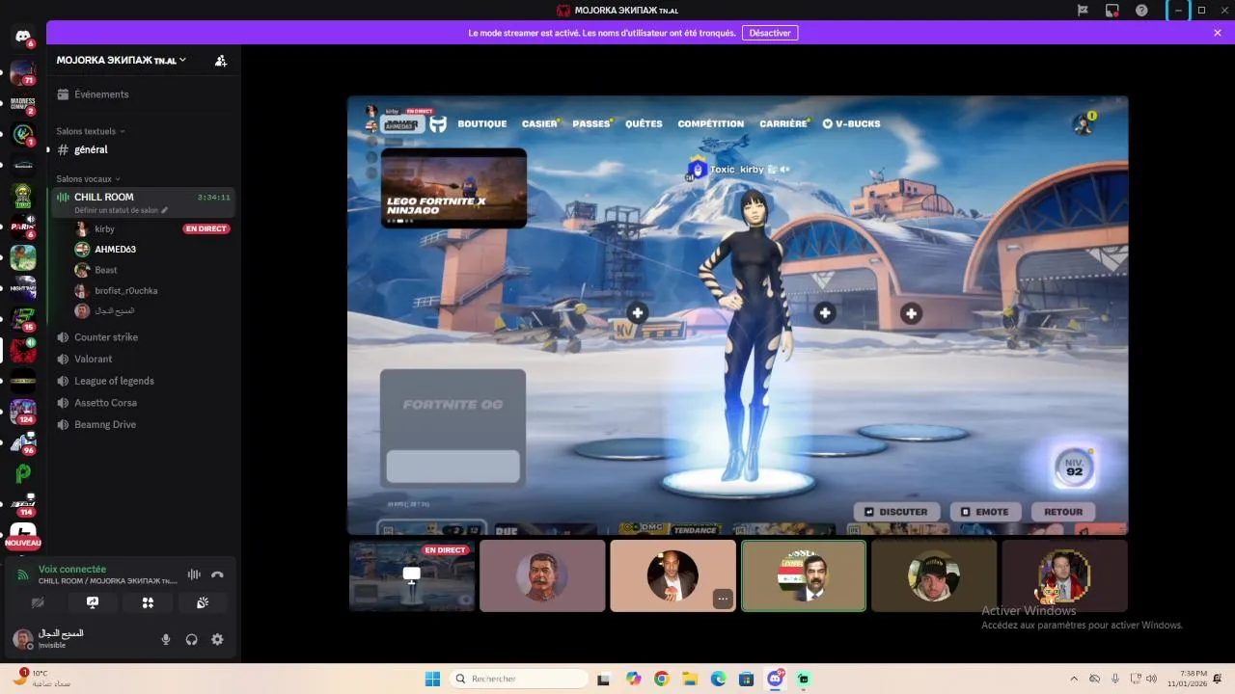This screenshot has height=694, width=1235.
Task: Open Discord direct messages home icon
Action: pos(22,37)
